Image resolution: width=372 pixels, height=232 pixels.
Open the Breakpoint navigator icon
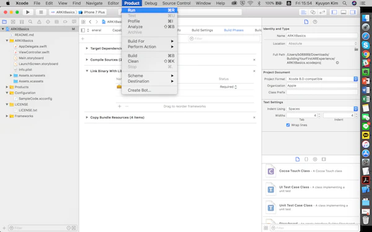(x=65, y=22)
